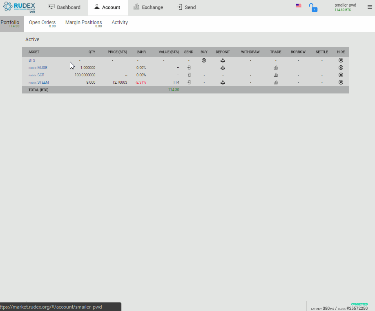Click the QTY column header

(92, 52)
